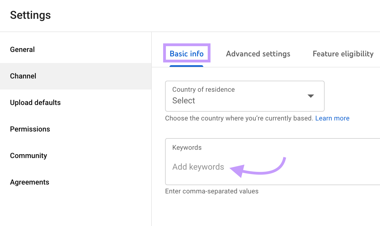View the Agreements settings page

pos(29,182)
